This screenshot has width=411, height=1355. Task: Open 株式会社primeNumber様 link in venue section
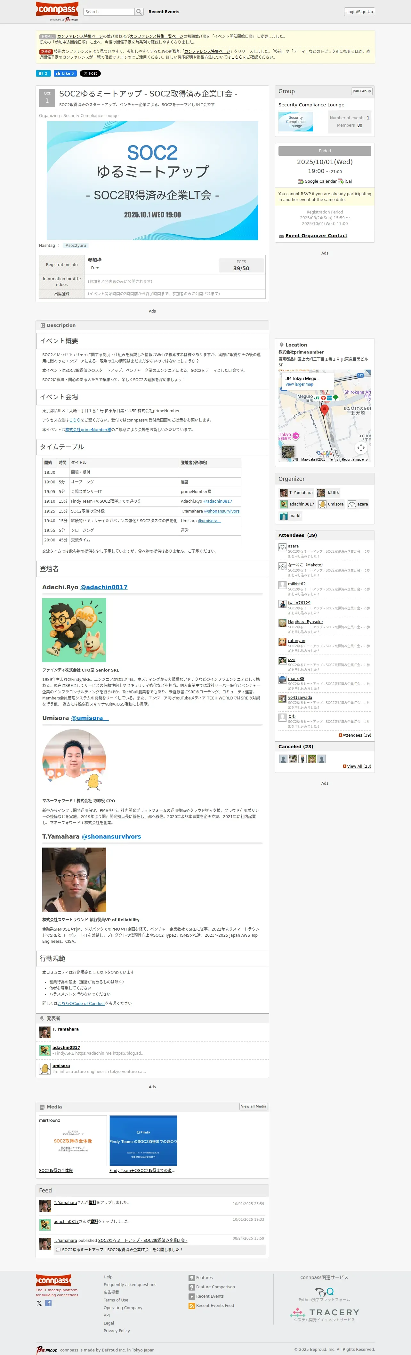click(x=88, y=430)
